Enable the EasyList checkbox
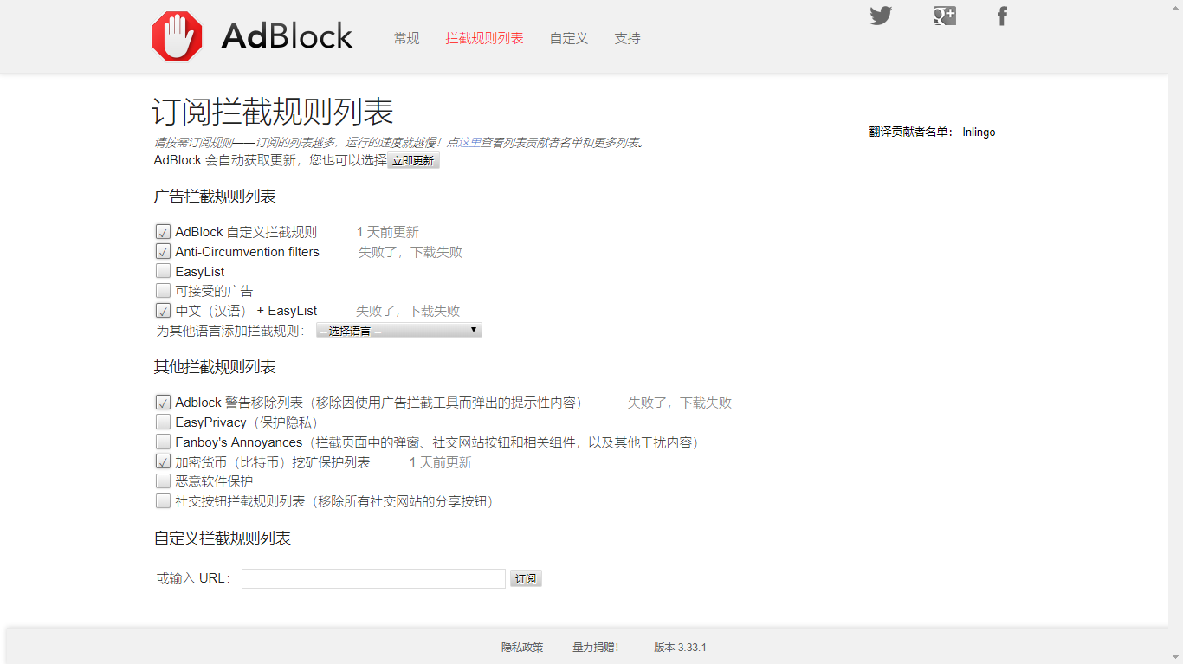The height and width of the screenshot is (664, 1183). coord(163,271)
